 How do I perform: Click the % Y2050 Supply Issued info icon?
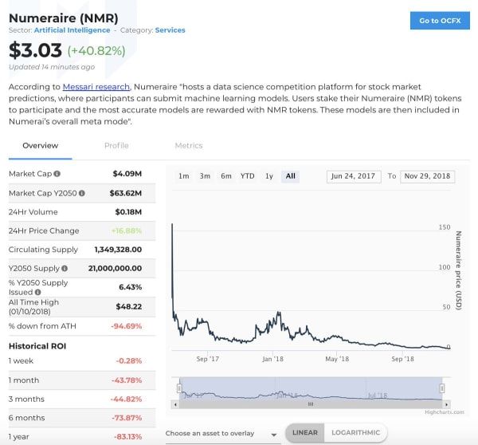pyautogui.click(x=37, y=292)
